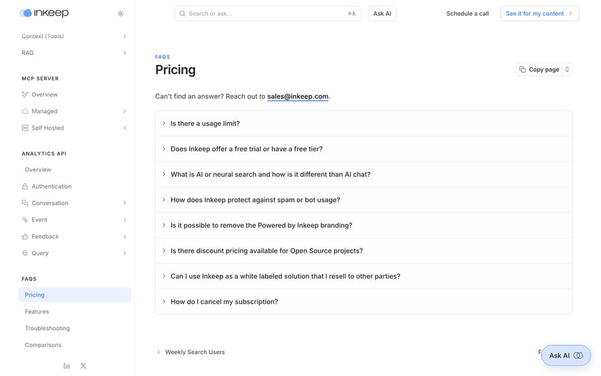
Task: Click the Query search icon
Action: 25,253
